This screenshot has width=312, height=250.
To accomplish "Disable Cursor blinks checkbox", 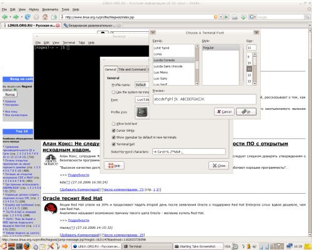I will (x=114, y=131).
